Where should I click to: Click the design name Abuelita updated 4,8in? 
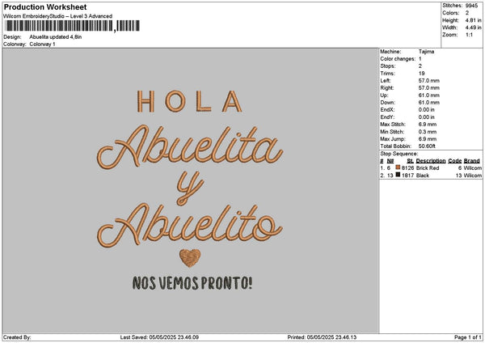(56, 37)
